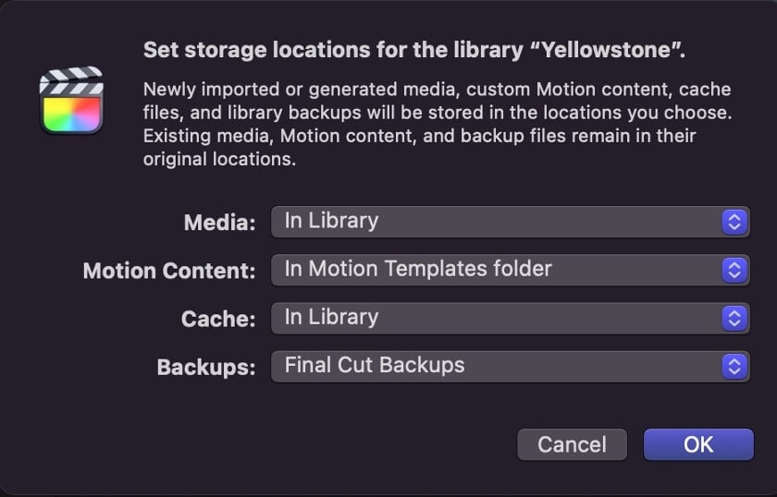The height and width of the screenshot is (497, 777).
Task: Click the "Media:" field label
Action: 220,223
